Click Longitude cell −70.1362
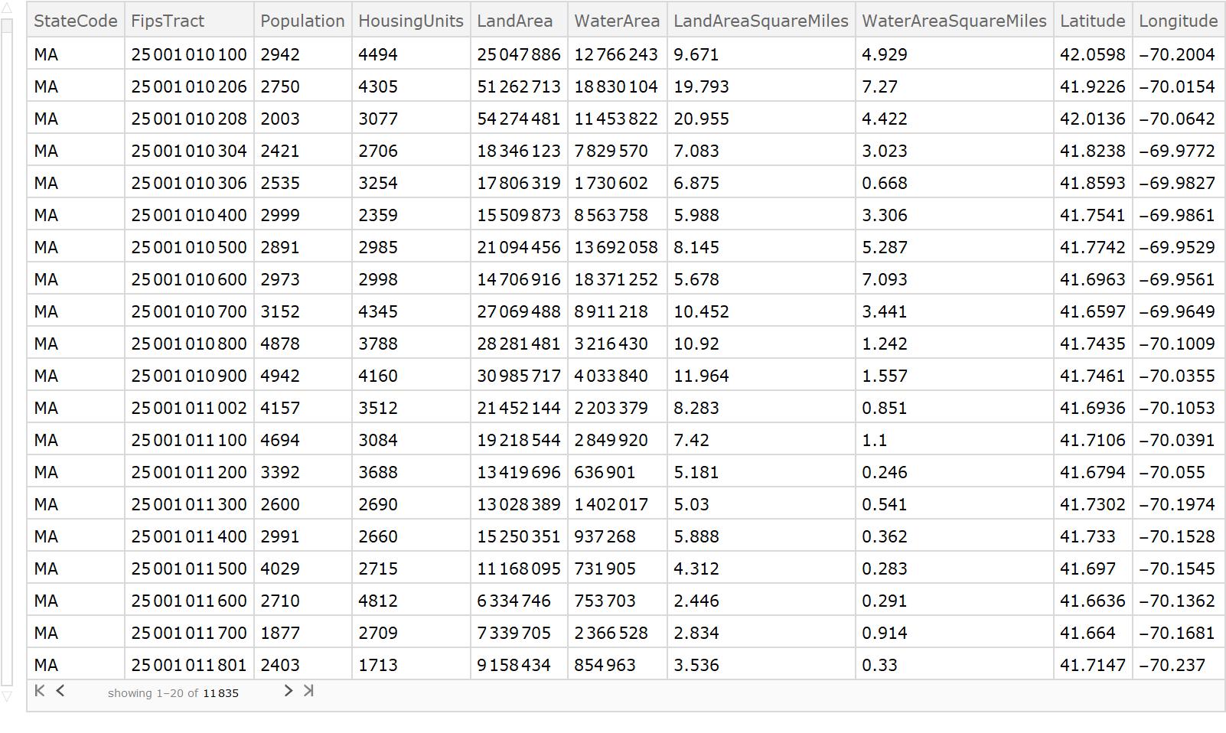Screen dimensions: 1226x733 point(1179,601)
